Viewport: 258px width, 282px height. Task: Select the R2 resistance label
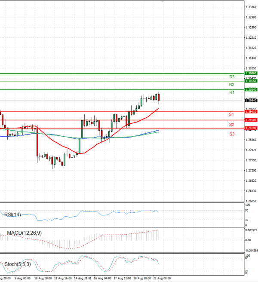coord(231,85)
